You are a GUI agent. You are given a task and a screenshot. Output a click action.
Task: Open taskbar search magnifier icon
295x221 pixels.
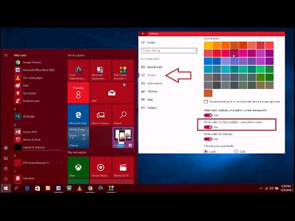(x=16, y=188)
